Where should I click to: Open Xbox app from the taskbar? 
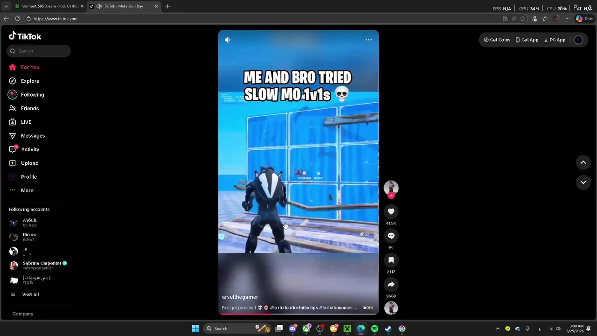[x=306, y=329]
